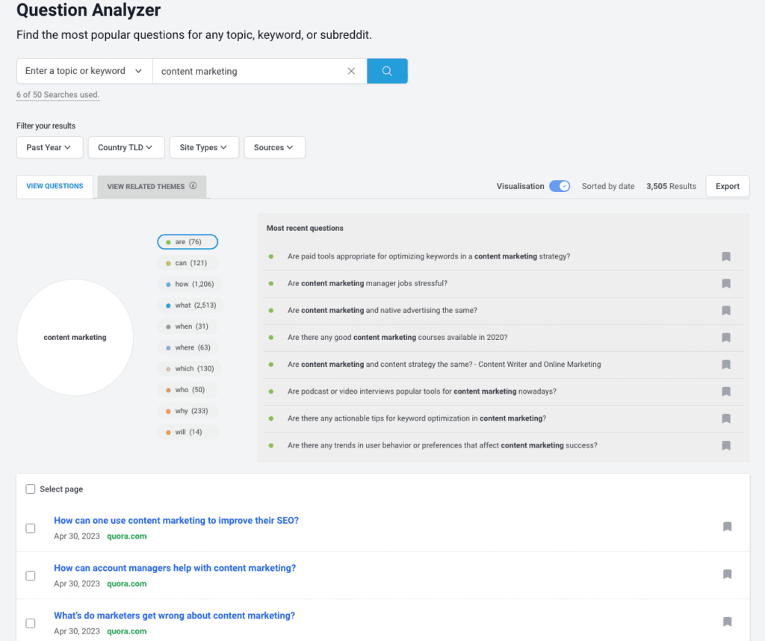This screenshot has width=765, height=641.
Task: Open 'How can account managers help' link
Action: pyautogui.click(x=175, y=568)
